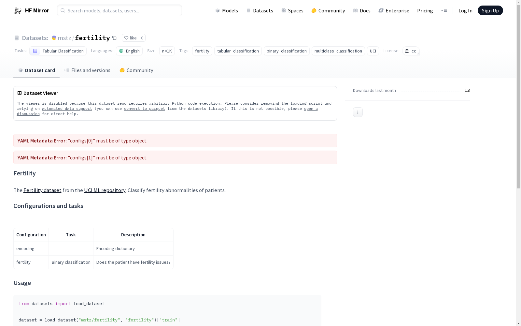Viewport: 521px width, 326px height.
Task: Open the open a discussion link
Action: (x=311, y=109)
